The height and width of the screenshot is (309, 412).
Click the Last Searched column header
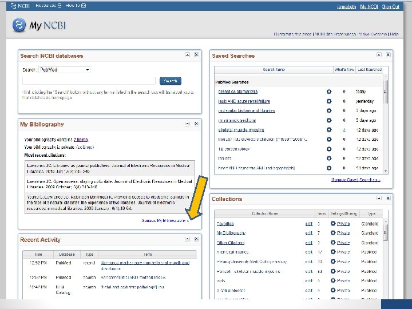(370, 70)
